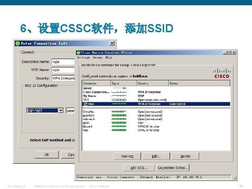Select the Cisco Corporate... connection
The height and width of the screenshot is (189, 252).
click(156, 92)
